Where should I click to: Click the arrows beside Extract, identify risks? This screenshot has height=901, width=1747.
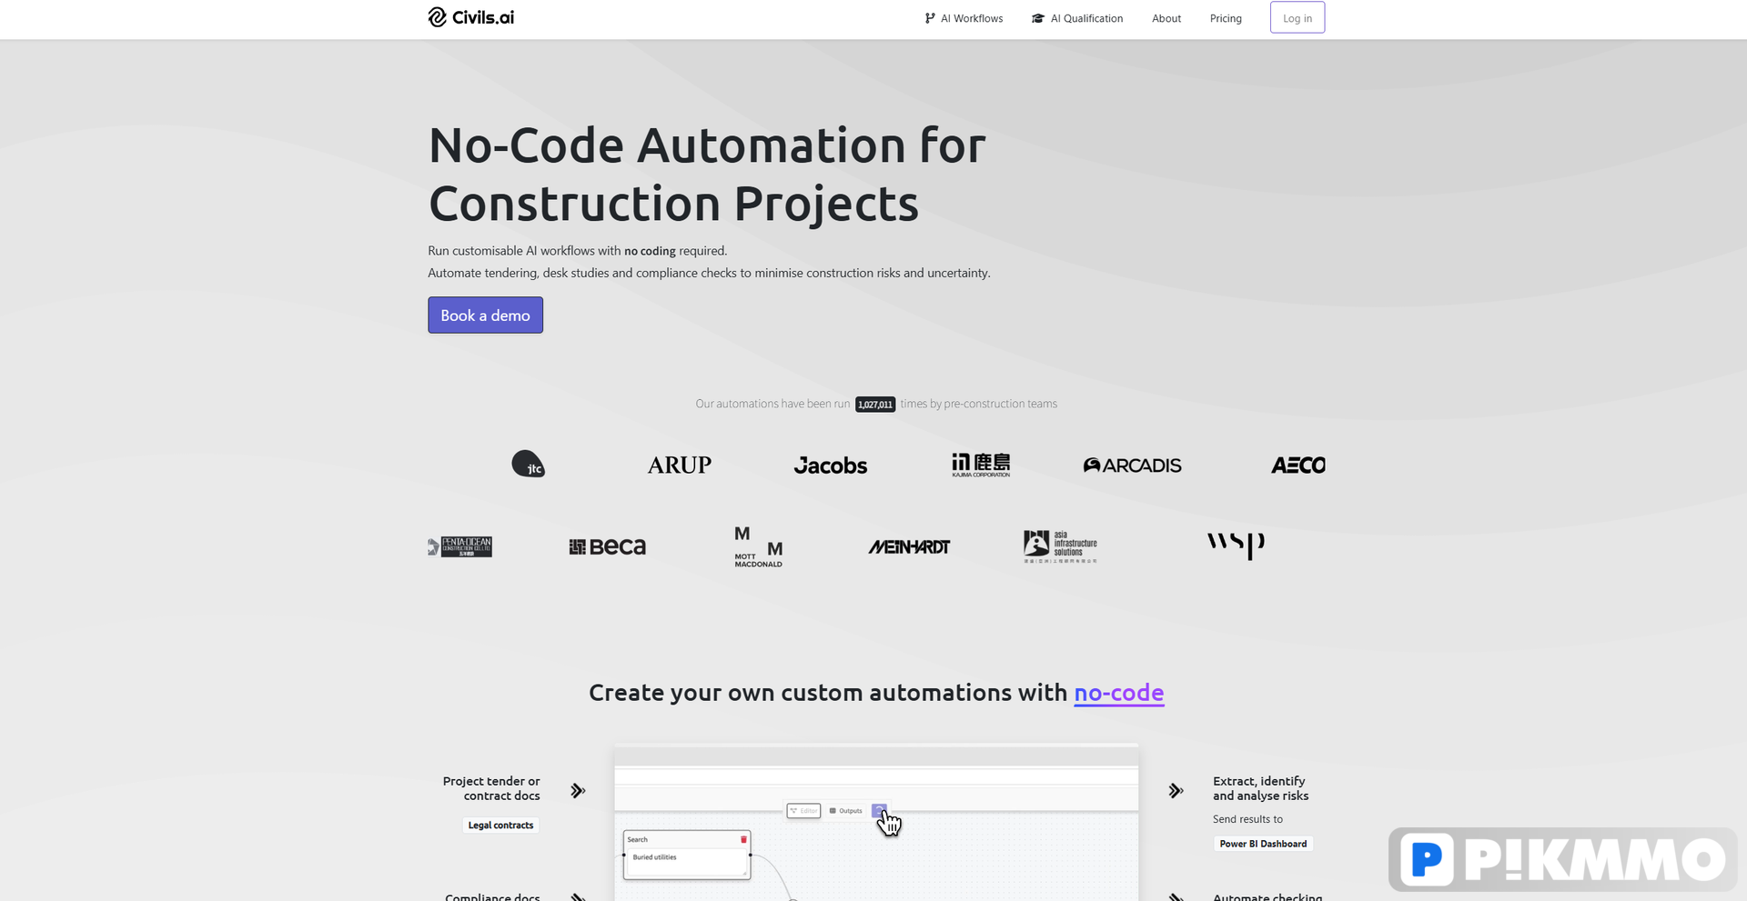(x=1176, y=791)
